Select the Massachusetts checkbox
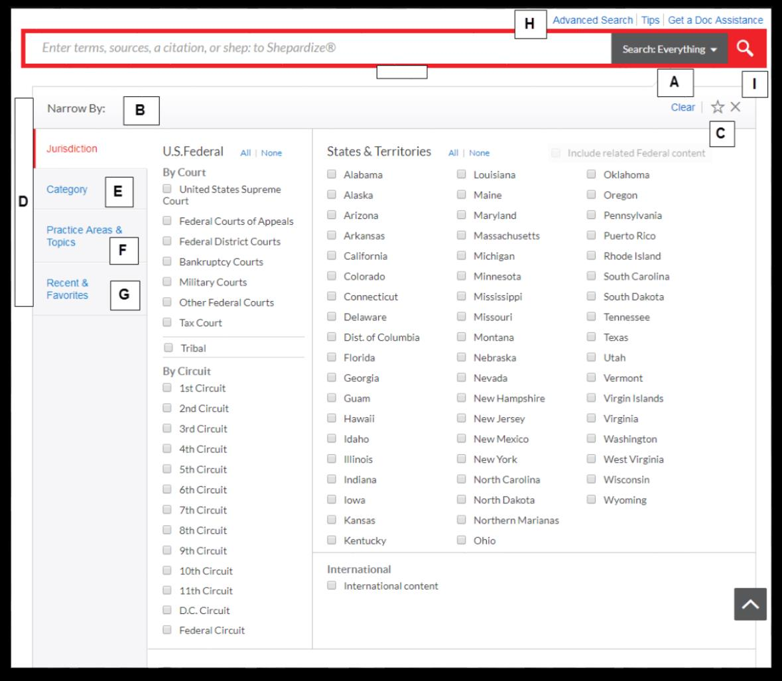This screenshot has height=681, width=782. point(462,235)
